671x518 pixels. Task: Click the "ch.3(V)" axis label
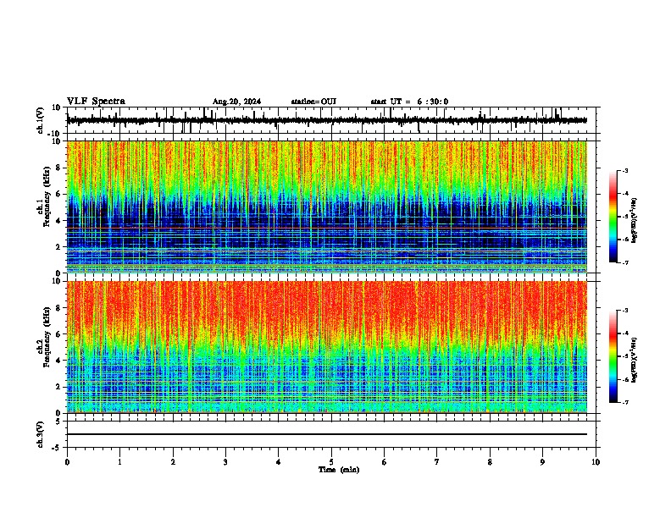pyautogui.click(x=41, y=434)
